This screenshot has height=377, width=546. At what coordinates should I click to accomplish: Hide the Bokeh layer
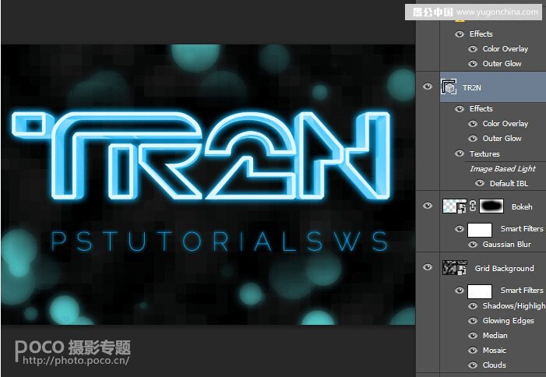pos(428,206)
